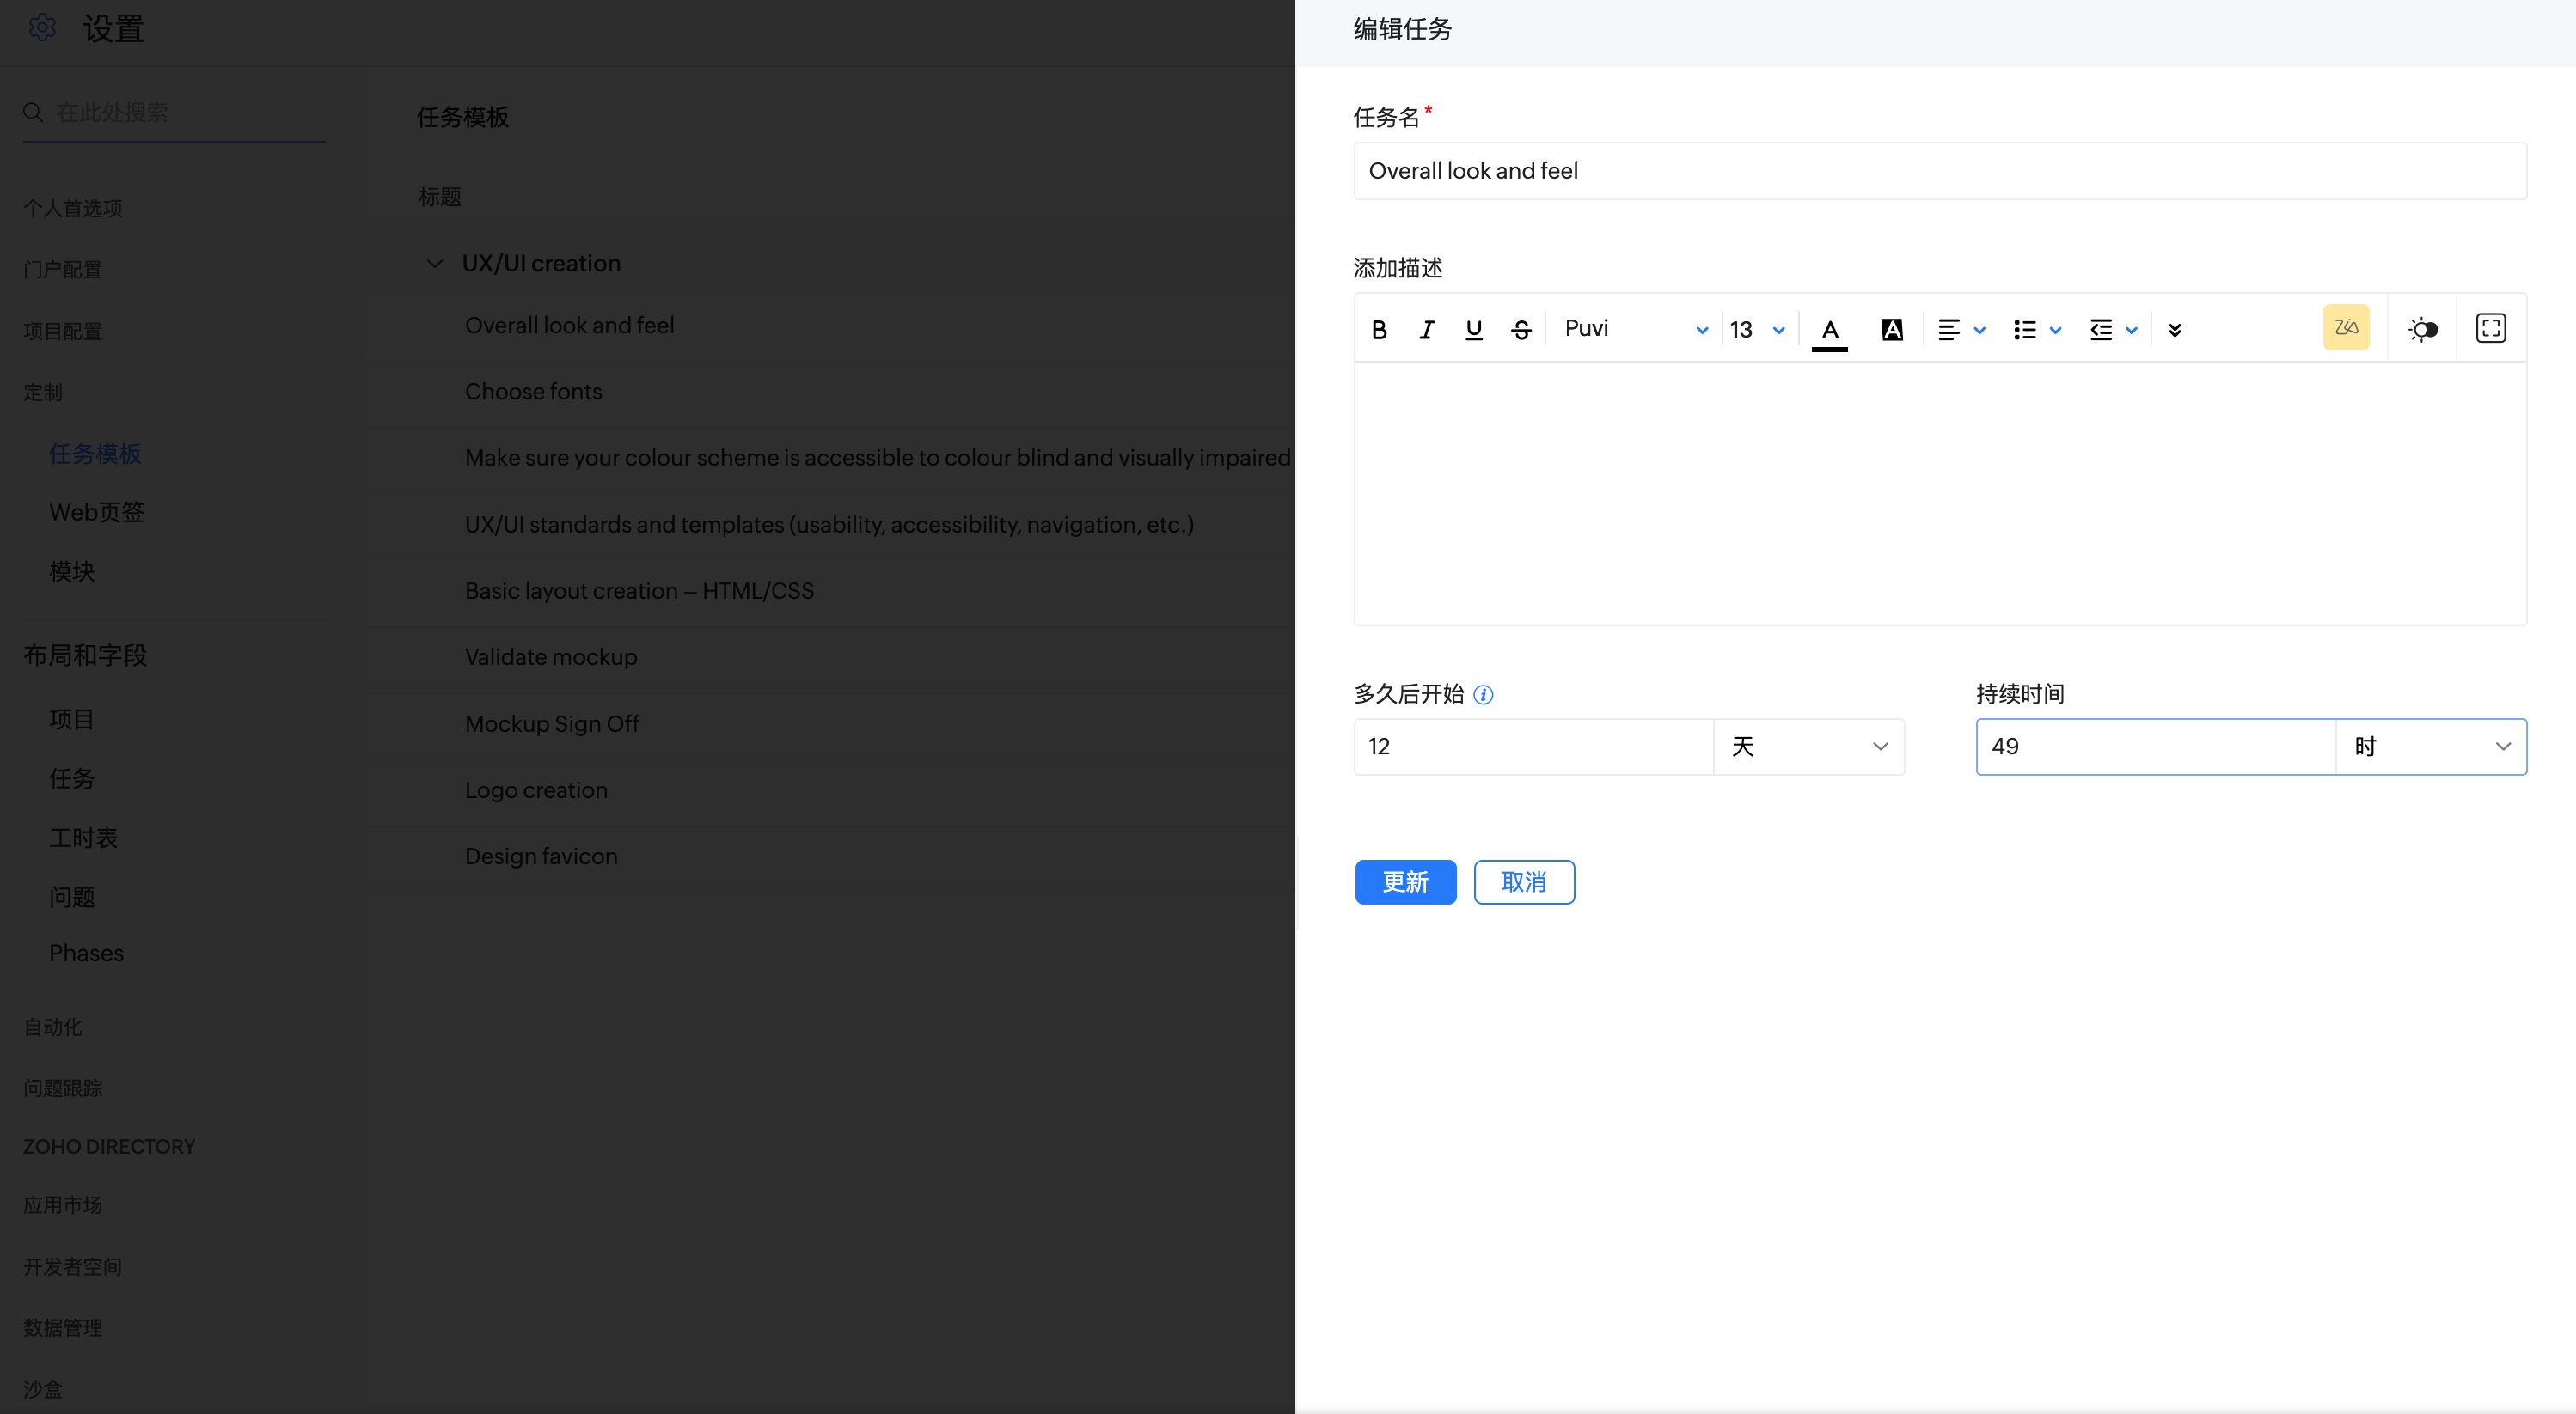
Task: Click the 任务名 input field
Action: [1939, 171]
